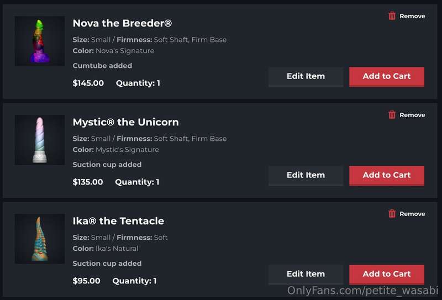
Task: Click the trash icon for Nova the Breeder
Action: click(392, 16)
